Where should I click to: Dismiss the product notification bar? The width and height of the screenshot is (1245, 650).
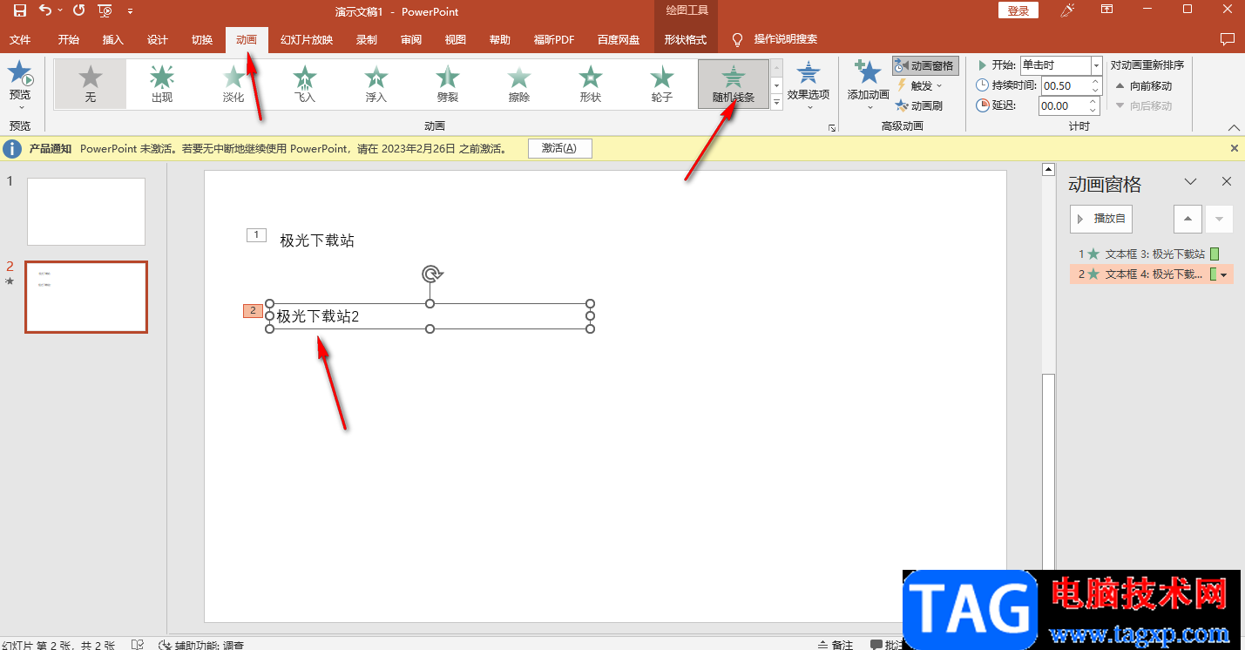coord(1234,148)
